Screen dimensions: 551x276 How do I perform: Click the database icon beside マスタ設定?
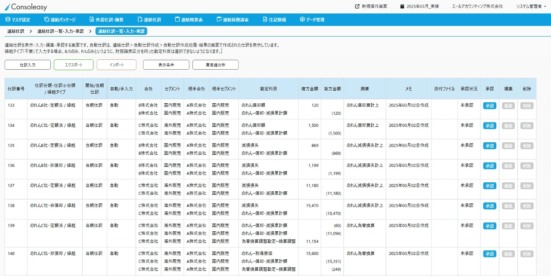pyautogui.click(x=8, y=19)
